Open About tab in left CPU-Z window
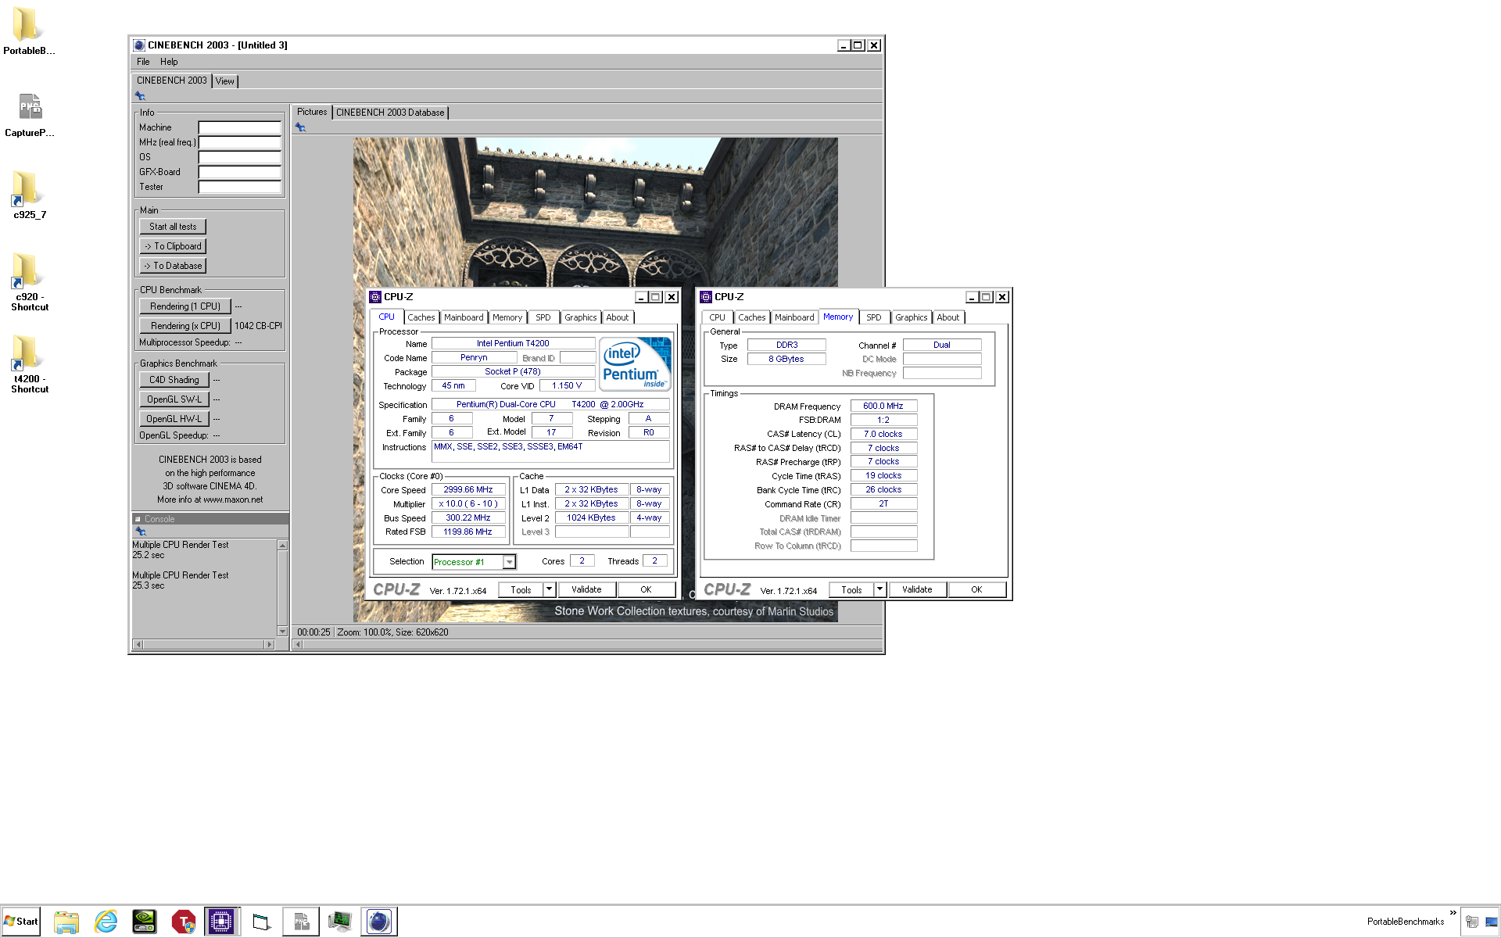 pyautogui.click(x=618, y=317)
